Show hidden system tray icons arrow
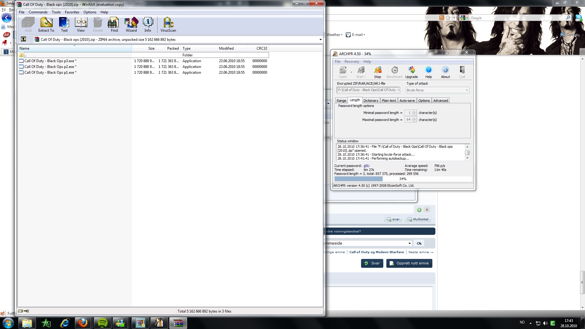This screenshot has width=585, height=329. tap(530, 323)
